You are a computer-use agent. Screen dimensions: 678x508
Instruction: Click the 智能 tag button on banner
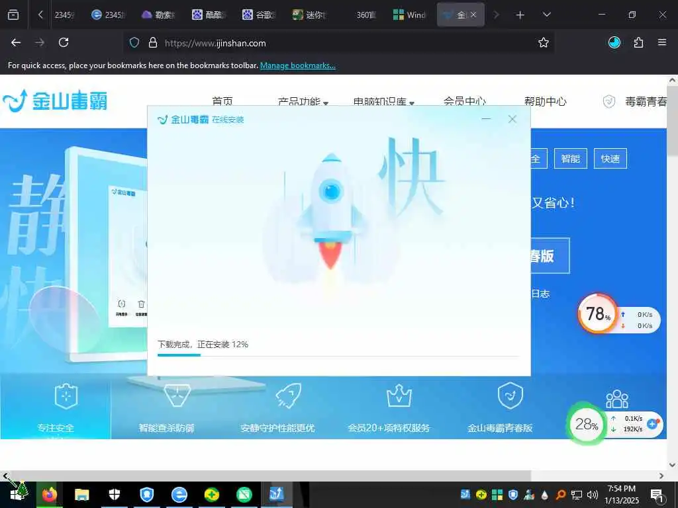click(x=570, y=159)
